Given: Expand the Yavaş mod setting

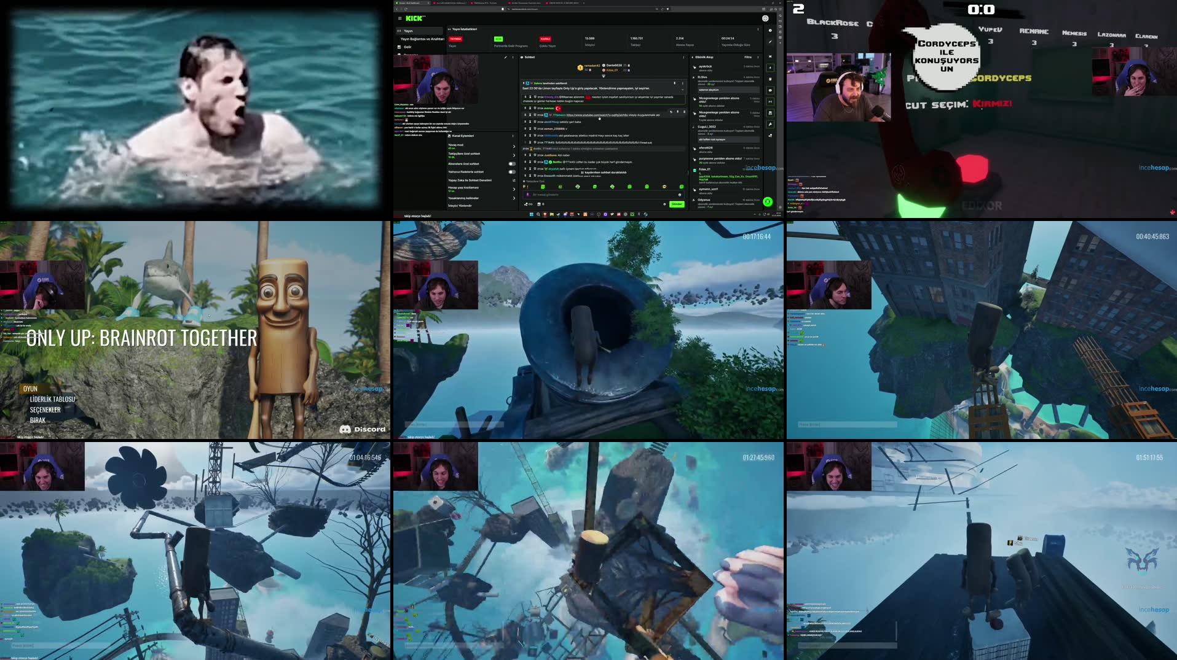Looking at the screenshot, I should pyautogui.click(x=514, y=146).
